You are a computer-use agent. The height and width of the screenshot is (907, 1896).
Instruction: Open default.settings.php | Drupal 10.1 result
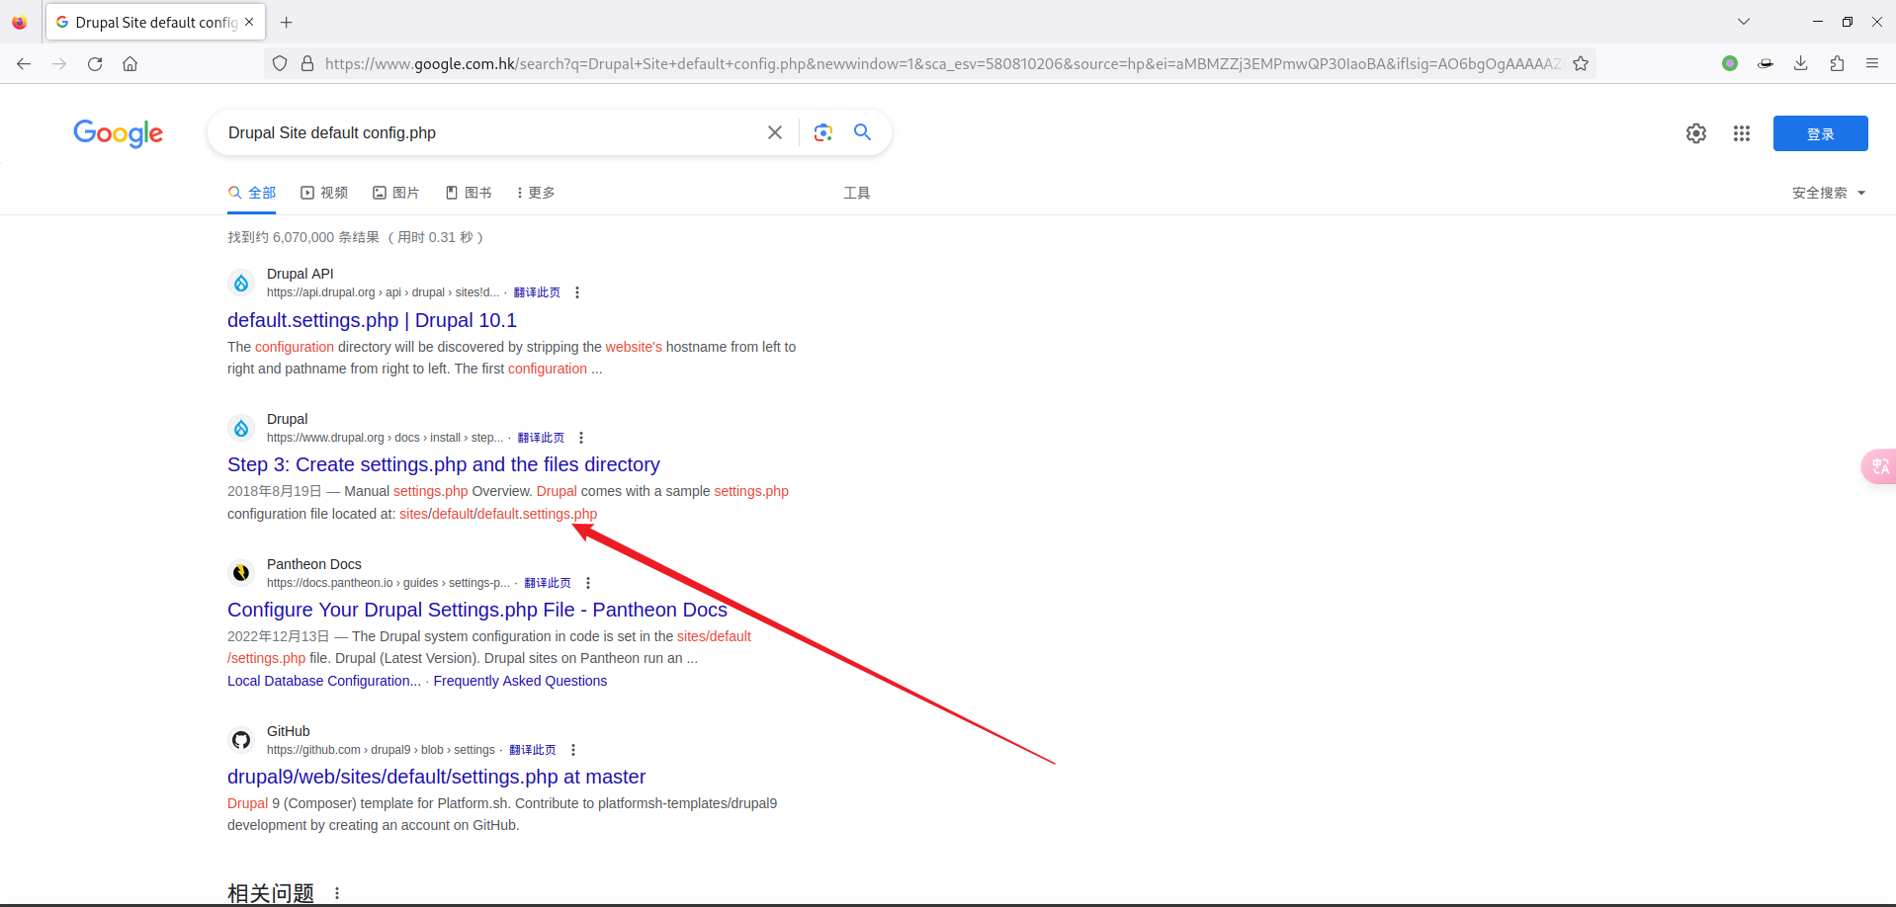(372, 320)
